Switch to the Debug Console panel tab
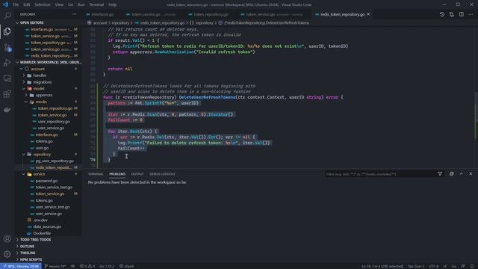478x269 pixels. [162, 174]
